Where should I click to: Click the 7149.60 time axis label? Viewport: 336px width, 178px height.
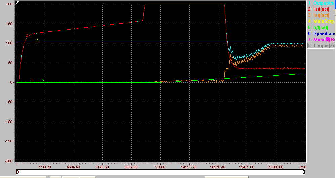(102, 167)
